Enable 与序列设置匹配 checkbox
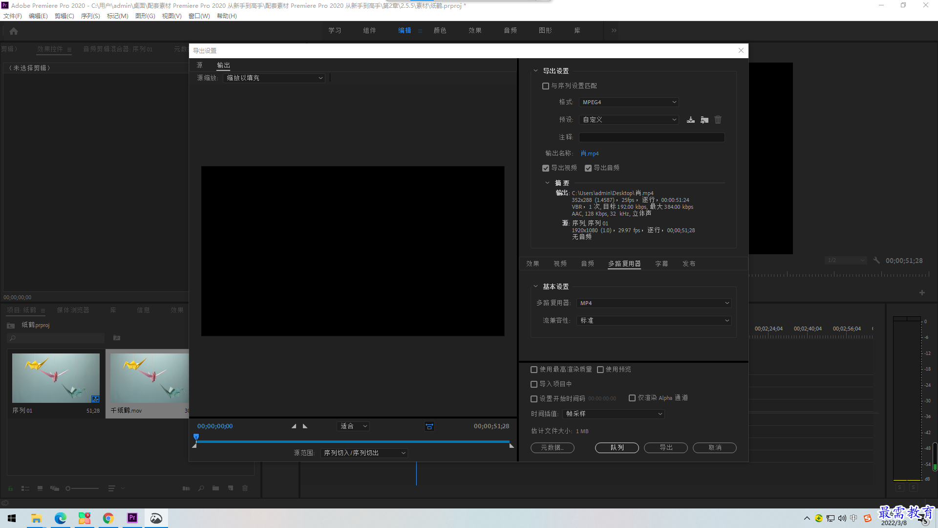 pyautogui.click(x=546, y=86)
